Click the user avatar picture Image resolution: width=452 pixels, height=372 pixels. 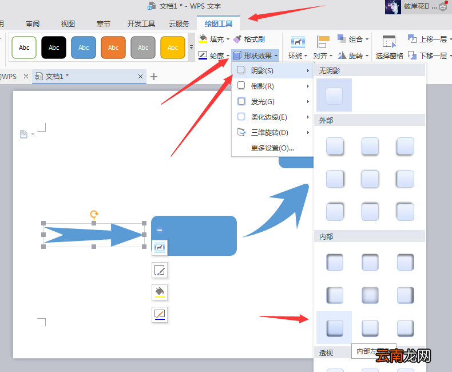(392, 7)
